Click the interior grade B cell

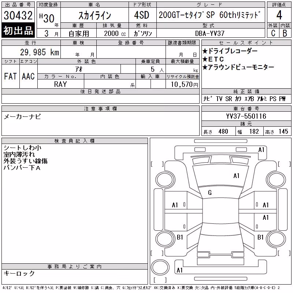tap(285, 33)
